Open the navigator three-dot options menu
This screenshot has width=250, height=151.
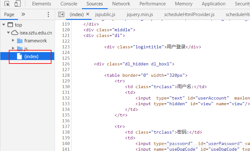click(48, 15)
